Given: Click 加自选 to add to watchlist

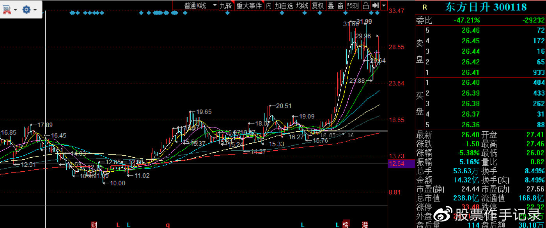Looking at the screenshot, I should coord(284,5).
